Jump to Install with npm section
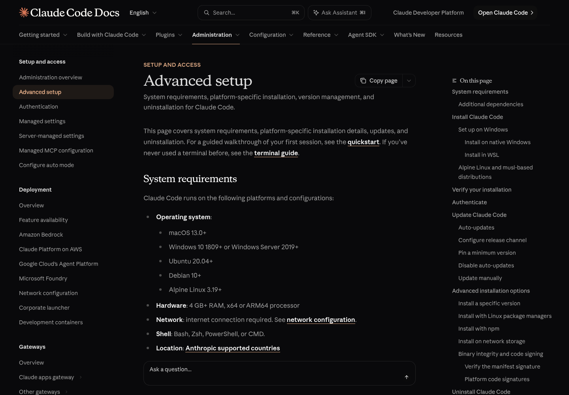Viewport: 569px width, 395px height. click(x=479, y=329)
